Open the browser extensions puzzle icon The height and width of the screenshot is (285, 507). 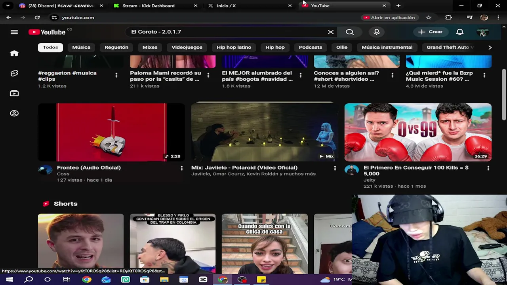[x=448, y=17]
